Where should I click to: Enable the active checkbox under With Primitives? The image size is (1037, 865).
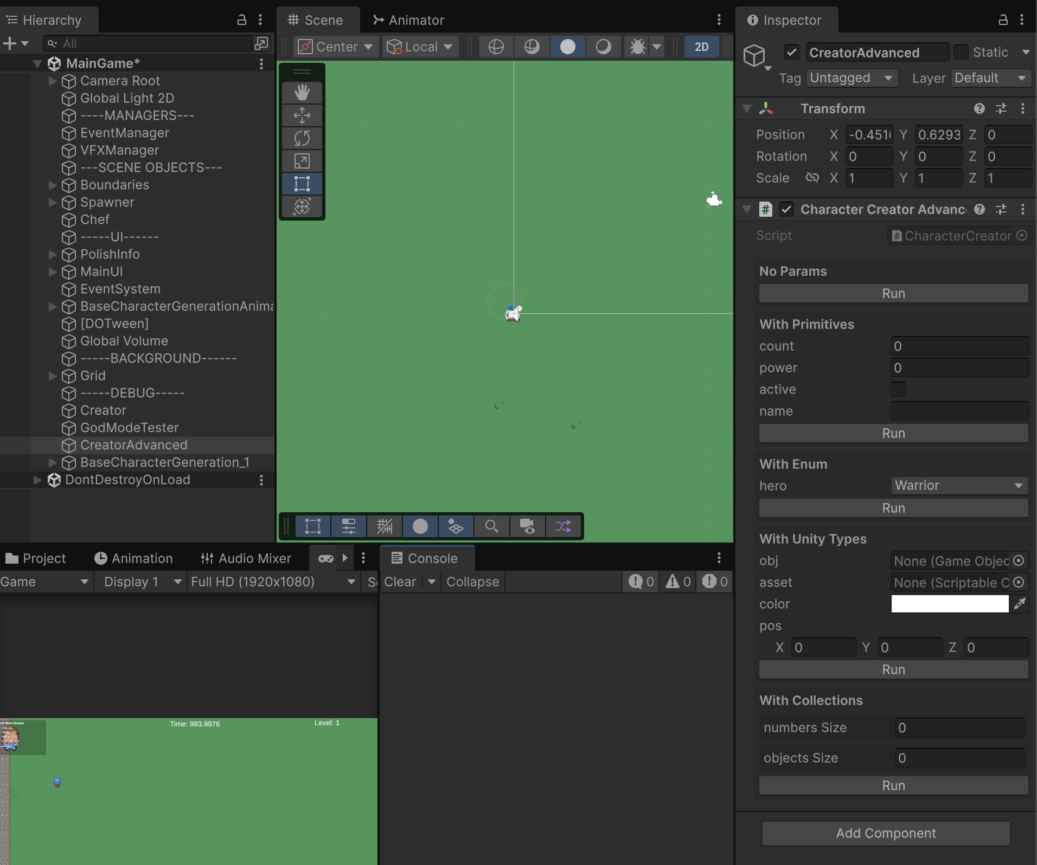point(898,389)
